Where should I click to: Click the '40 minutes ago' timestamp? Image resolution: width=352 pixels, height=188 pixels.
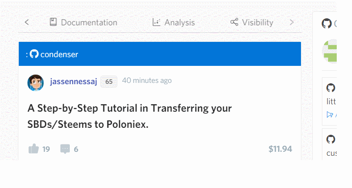[x=147, y=80]
